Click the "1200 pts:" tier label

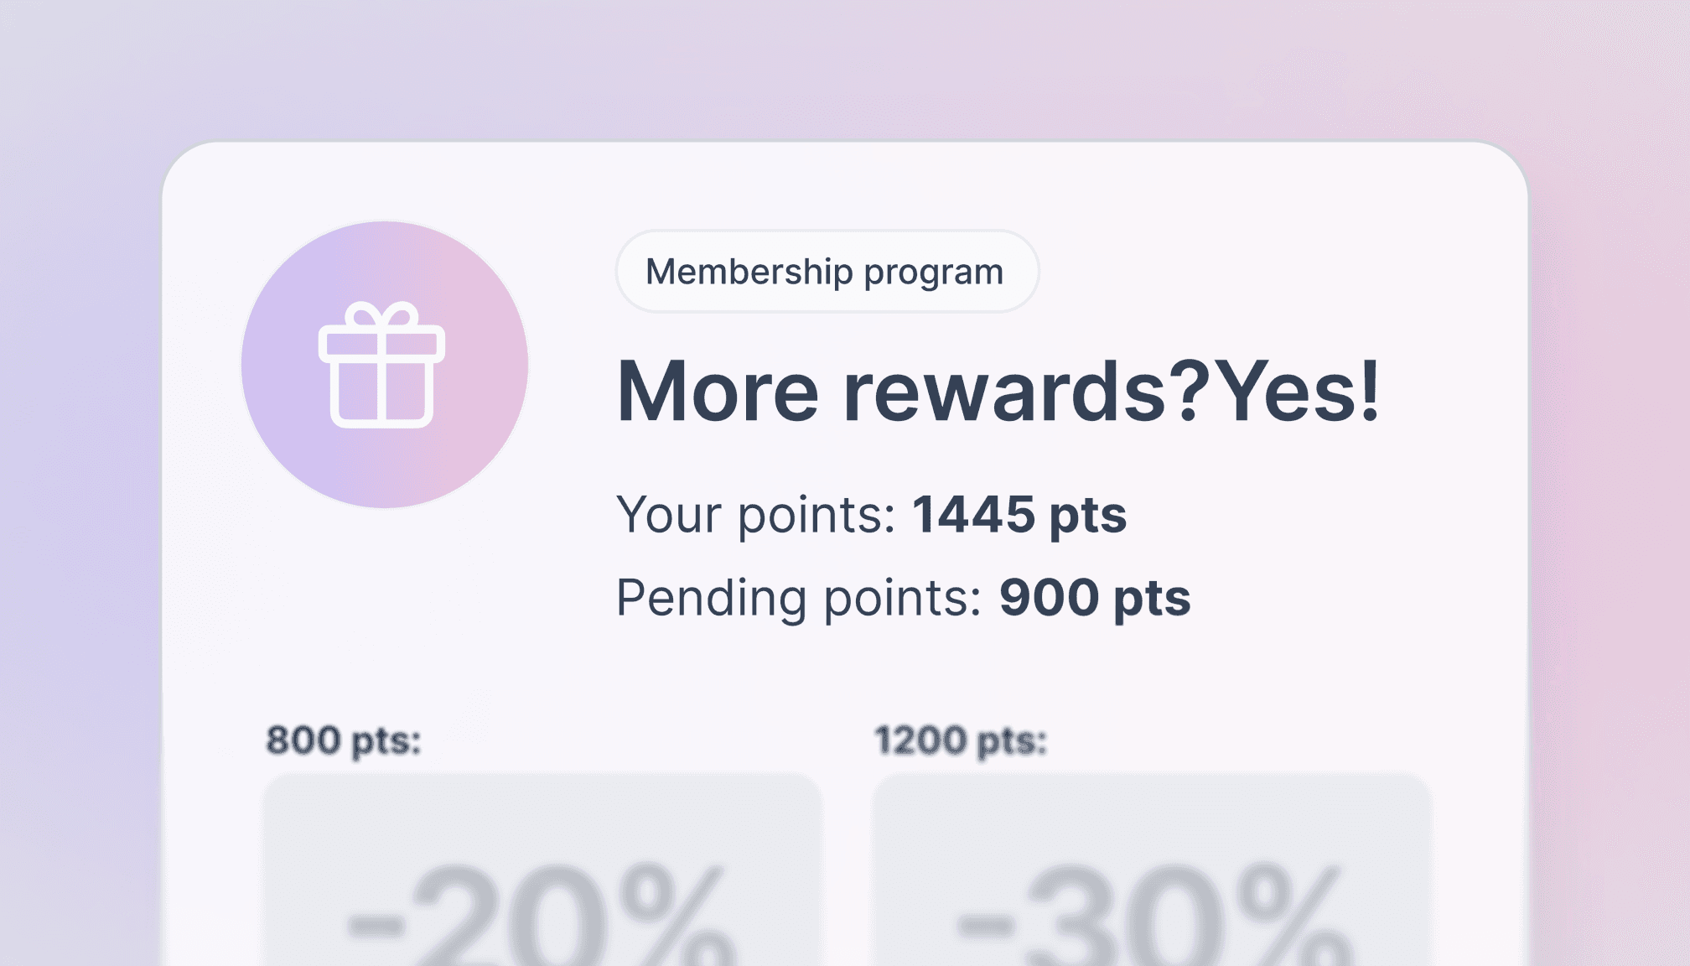tap(961, 740)
